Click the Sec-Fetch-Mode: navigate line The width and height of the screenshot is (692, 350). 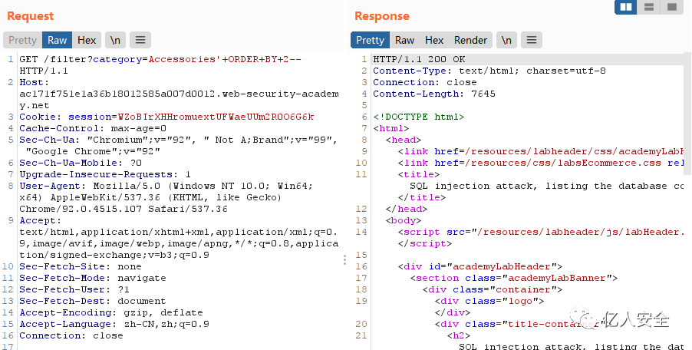[x=93, y=278]
